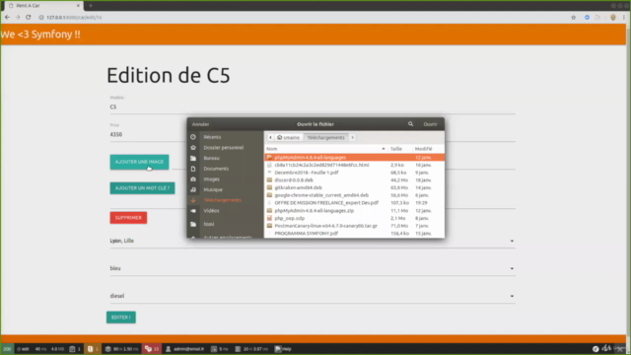Open the profiler cache panel 80 in 1.50 ms

point(121,349)
